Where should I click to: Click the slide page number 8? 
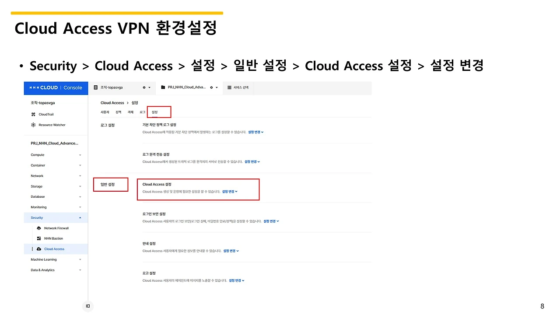542,306
